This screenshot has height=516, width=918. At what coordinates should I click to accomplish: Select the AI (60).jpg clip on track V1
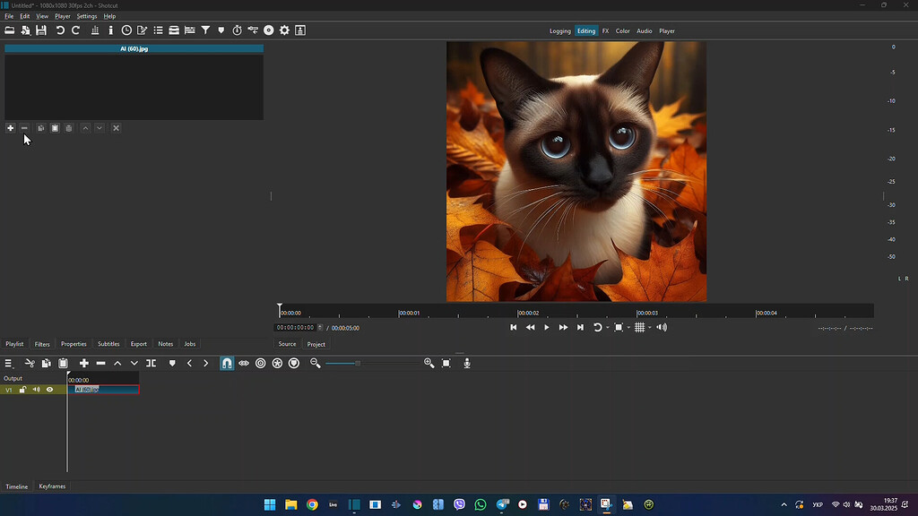pyautogui.click(x=104, y=390)
